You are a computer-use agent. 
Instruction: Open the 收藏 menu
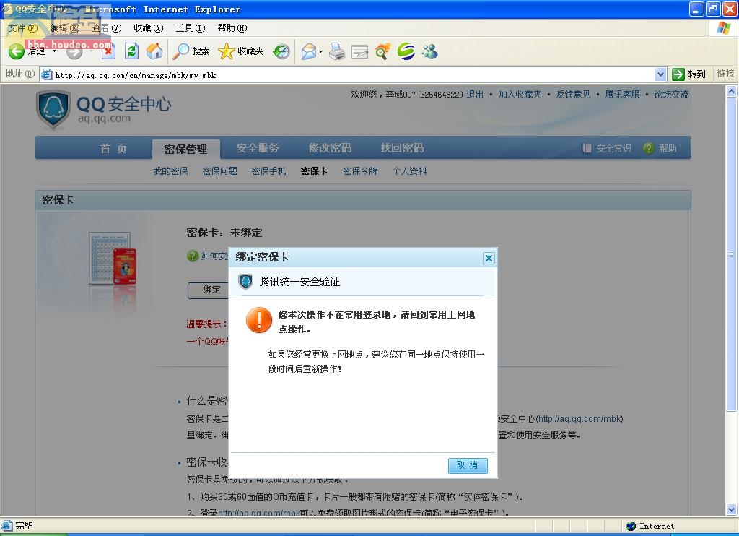149,28
